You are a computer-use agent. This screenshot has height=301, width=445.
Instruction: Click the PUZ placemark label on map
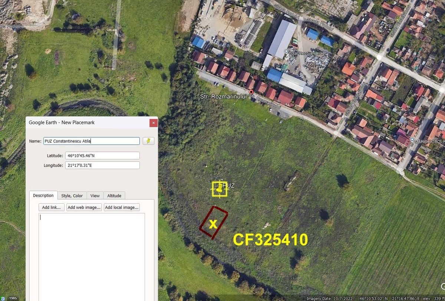click(x=229, y=186)
